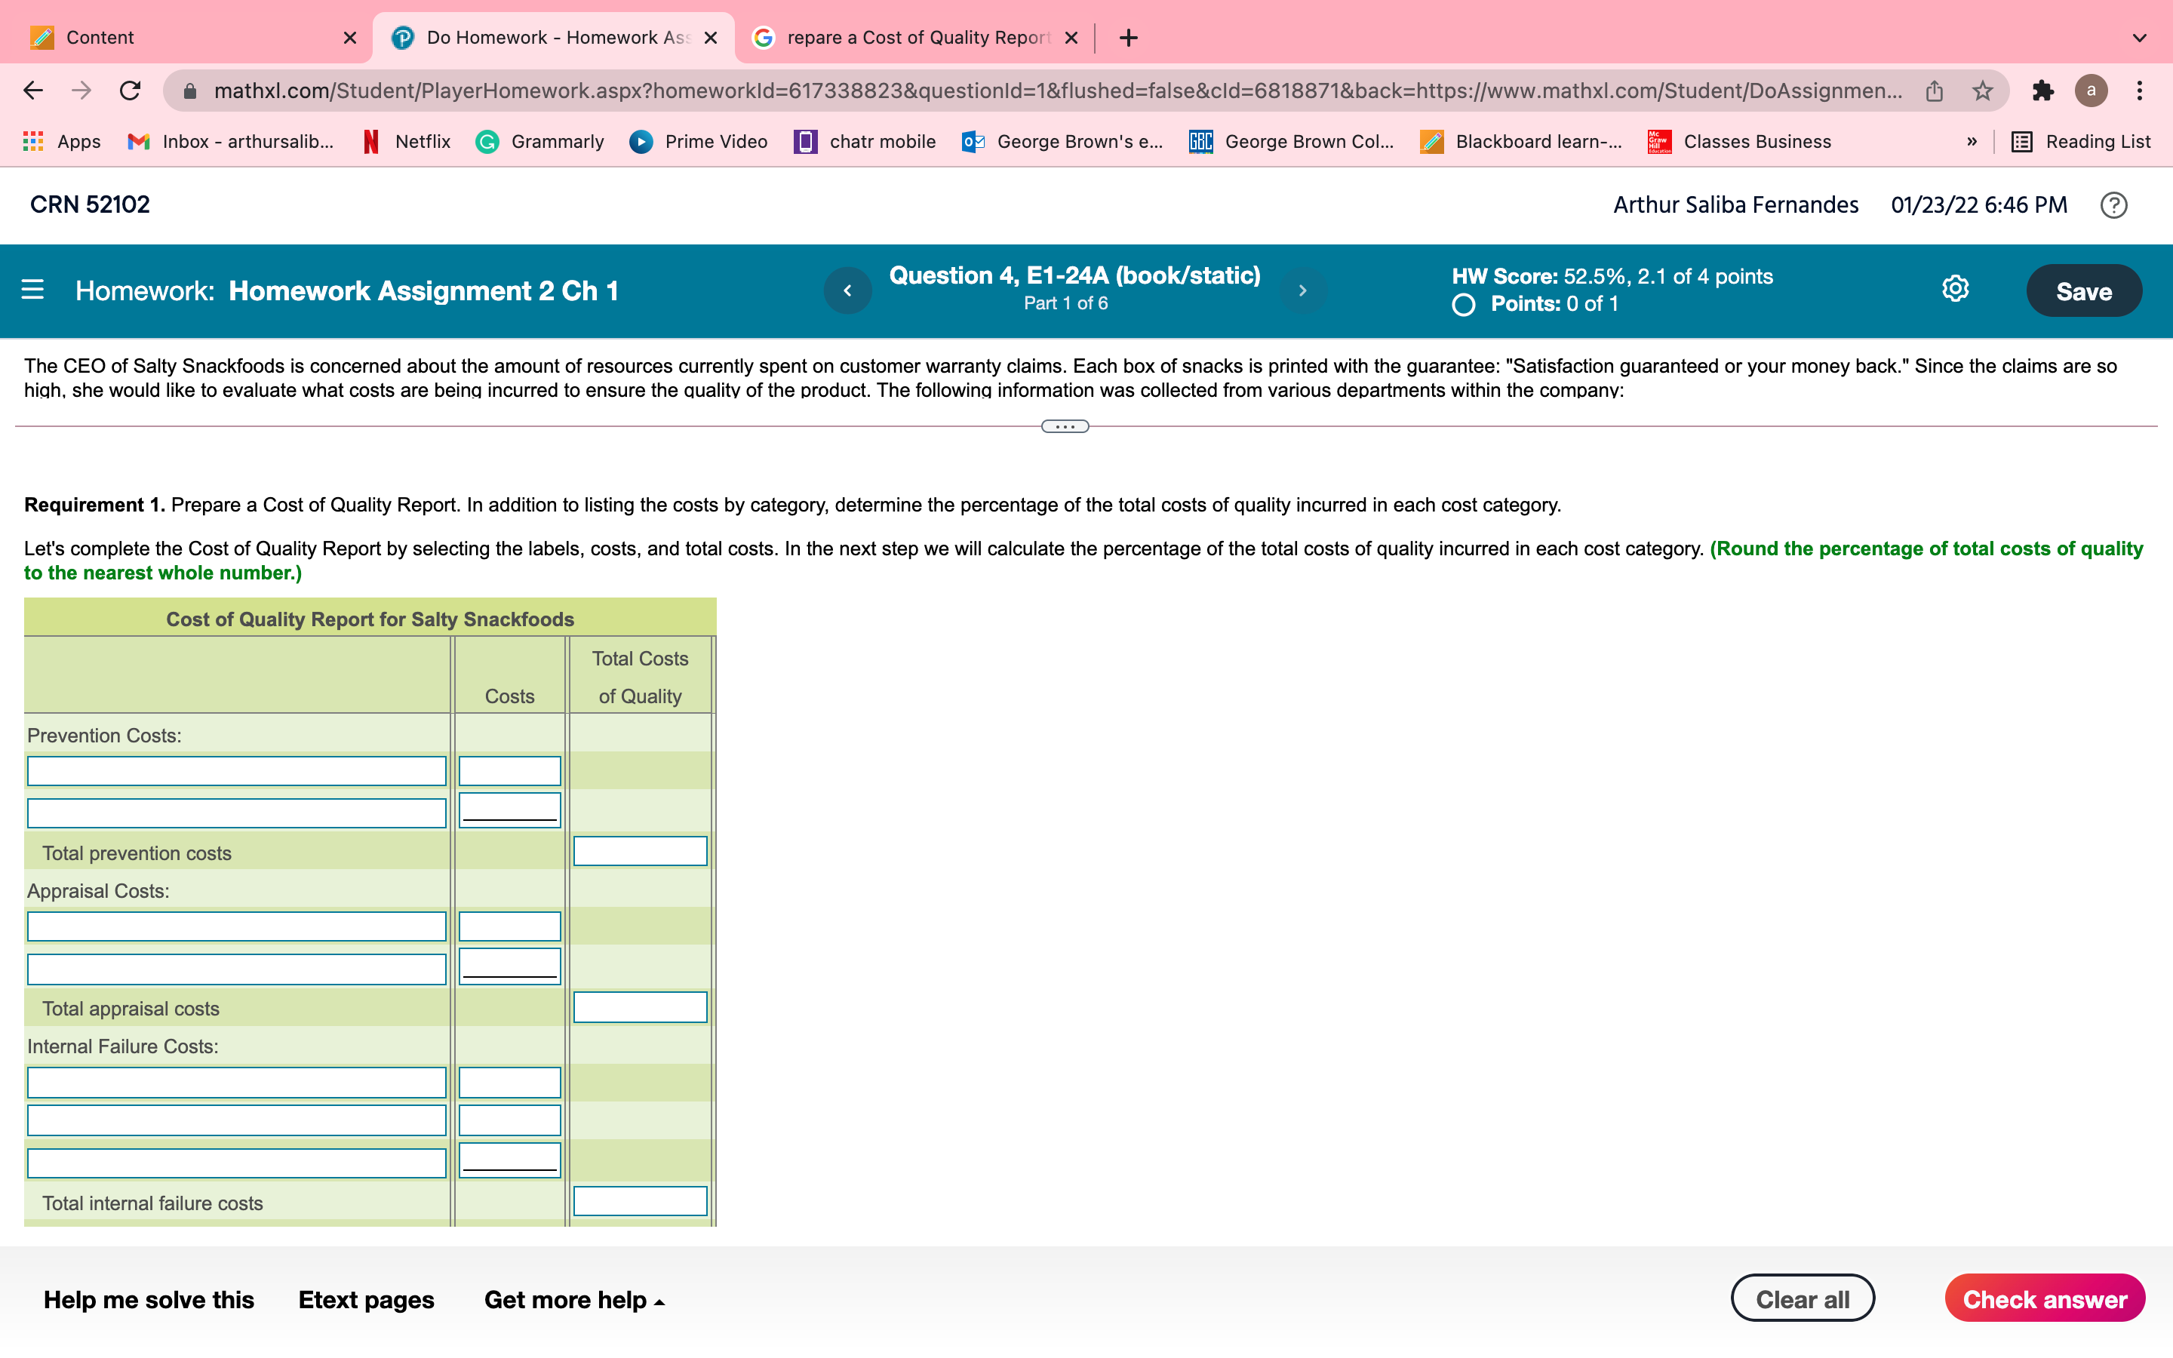This screenshot has width=2173, height=1358.
Task: Click the share page icon
Action: coord(1933,91)
